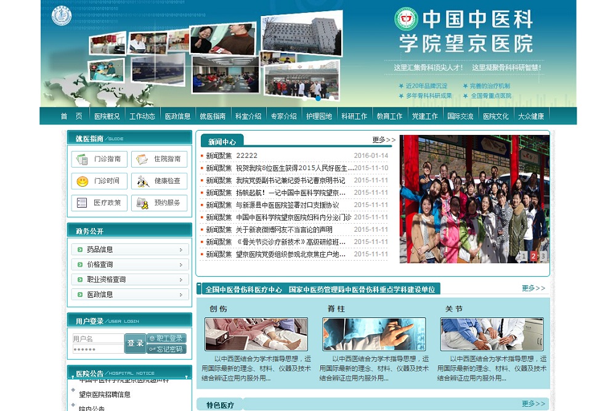Open notice 望京医院招聘信息

point(105,394)
